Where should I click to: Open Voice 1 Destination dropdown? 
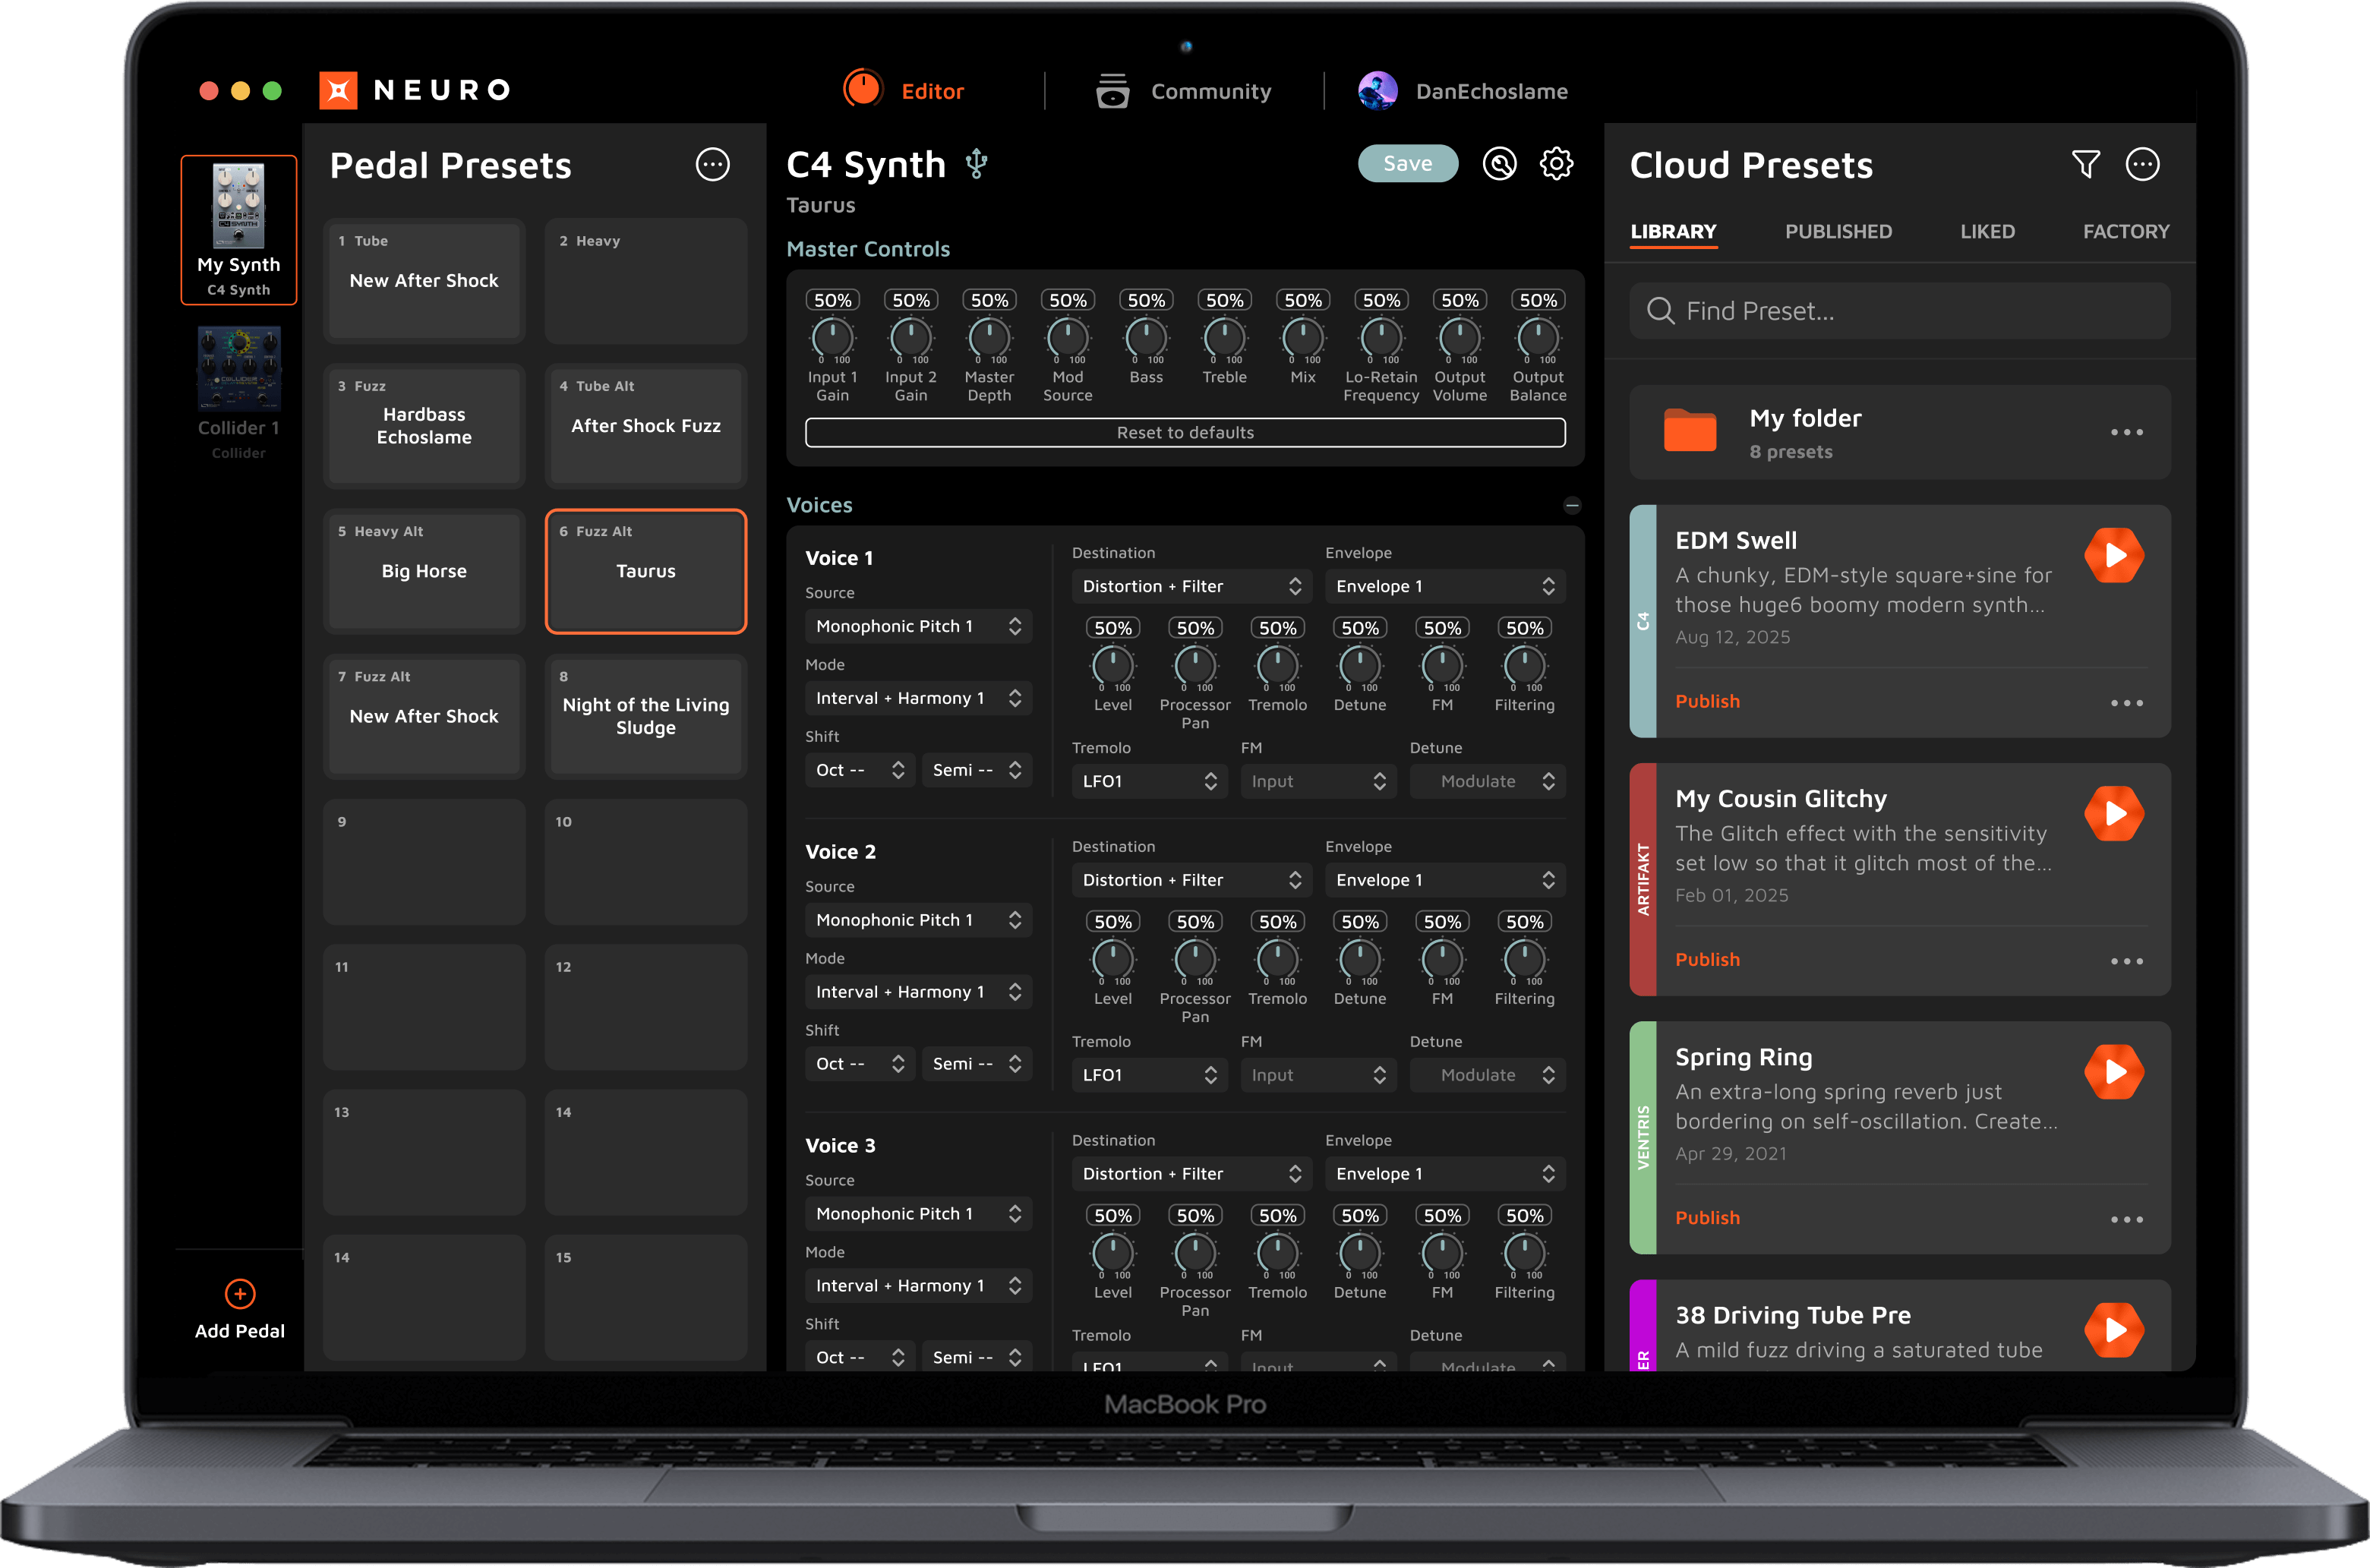1191,586
